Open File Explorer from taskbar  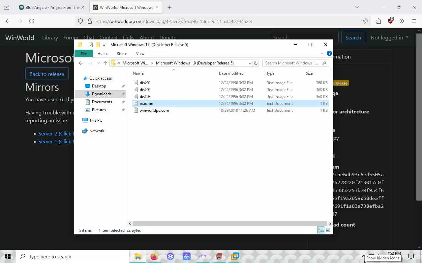pos(138,256)
